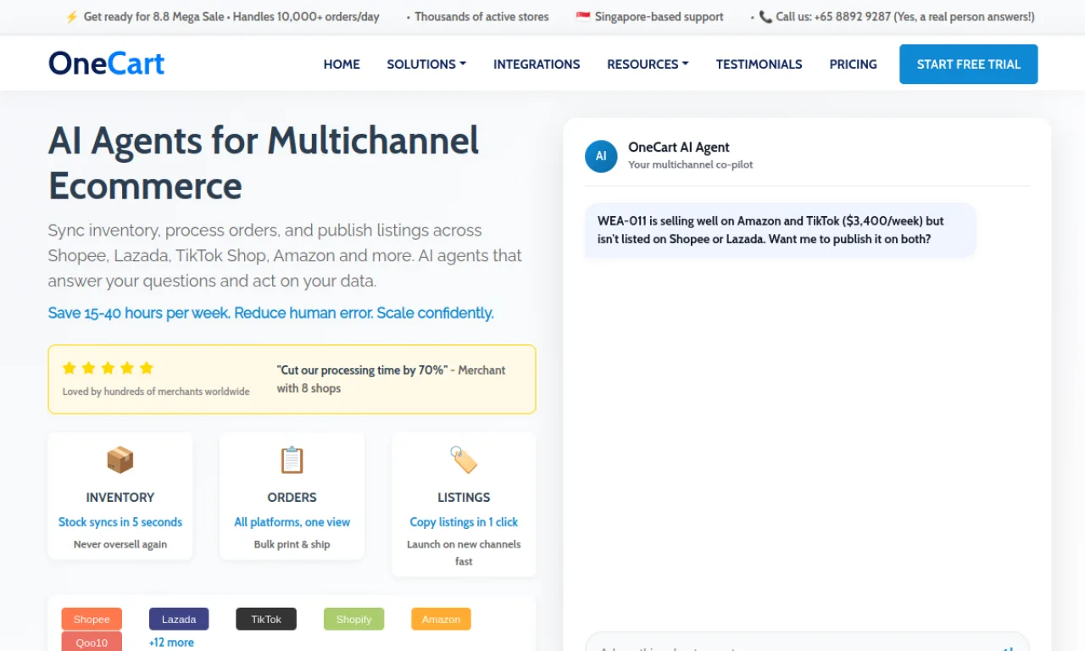
Task: Click the phone icon in top banner
Action: tap(765, 17)
